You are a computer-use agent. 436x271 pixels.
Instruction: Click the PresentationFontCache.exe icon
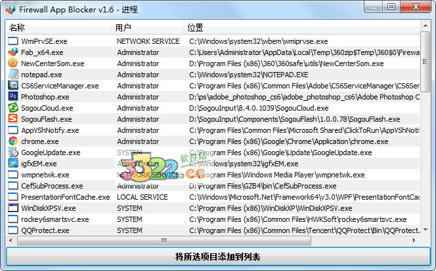[12, 197]
